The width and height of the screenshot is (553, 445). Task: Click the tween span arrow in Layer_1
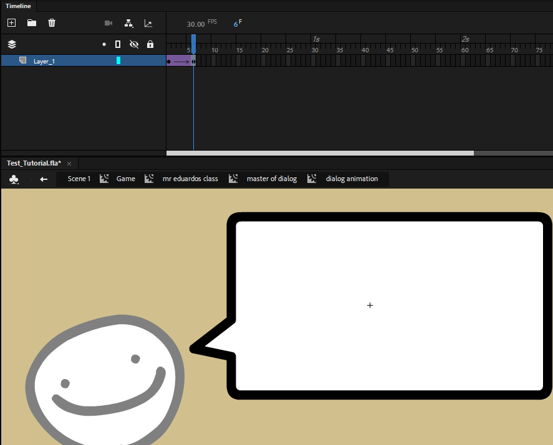(181, 62)
